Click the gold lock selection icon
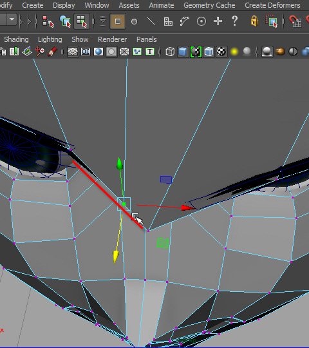The width and height of the screenshot is (309, 348). pyautogui.click(x=254, y=21)
